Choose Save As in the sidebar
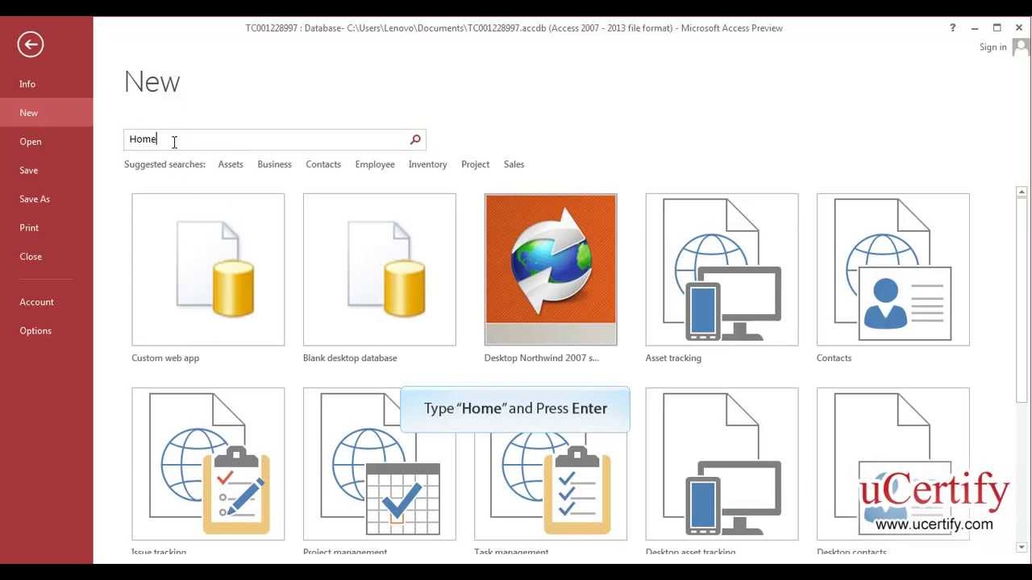 click(x=46, y=199)
